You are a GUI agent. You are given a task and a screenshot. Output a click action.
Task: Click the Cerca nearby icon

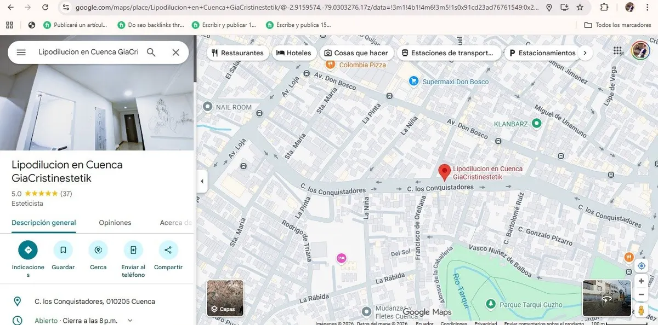pos(98,250)
